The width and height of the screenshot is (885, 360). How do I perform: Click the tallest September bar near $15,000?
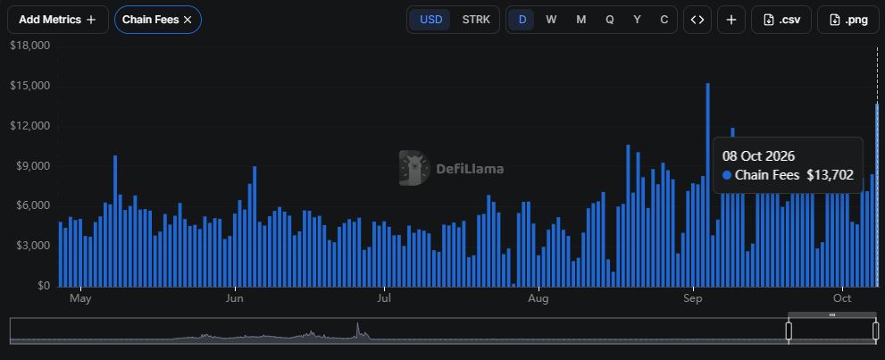click(x=708, y=185)
